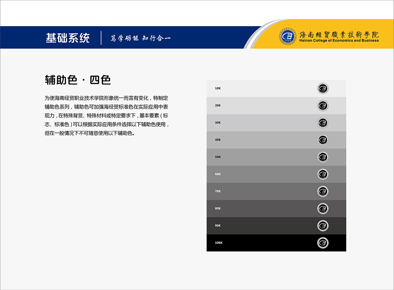Select the motto 笃学砺能 知行合一
Screen dimensions: 394x290
140,38
